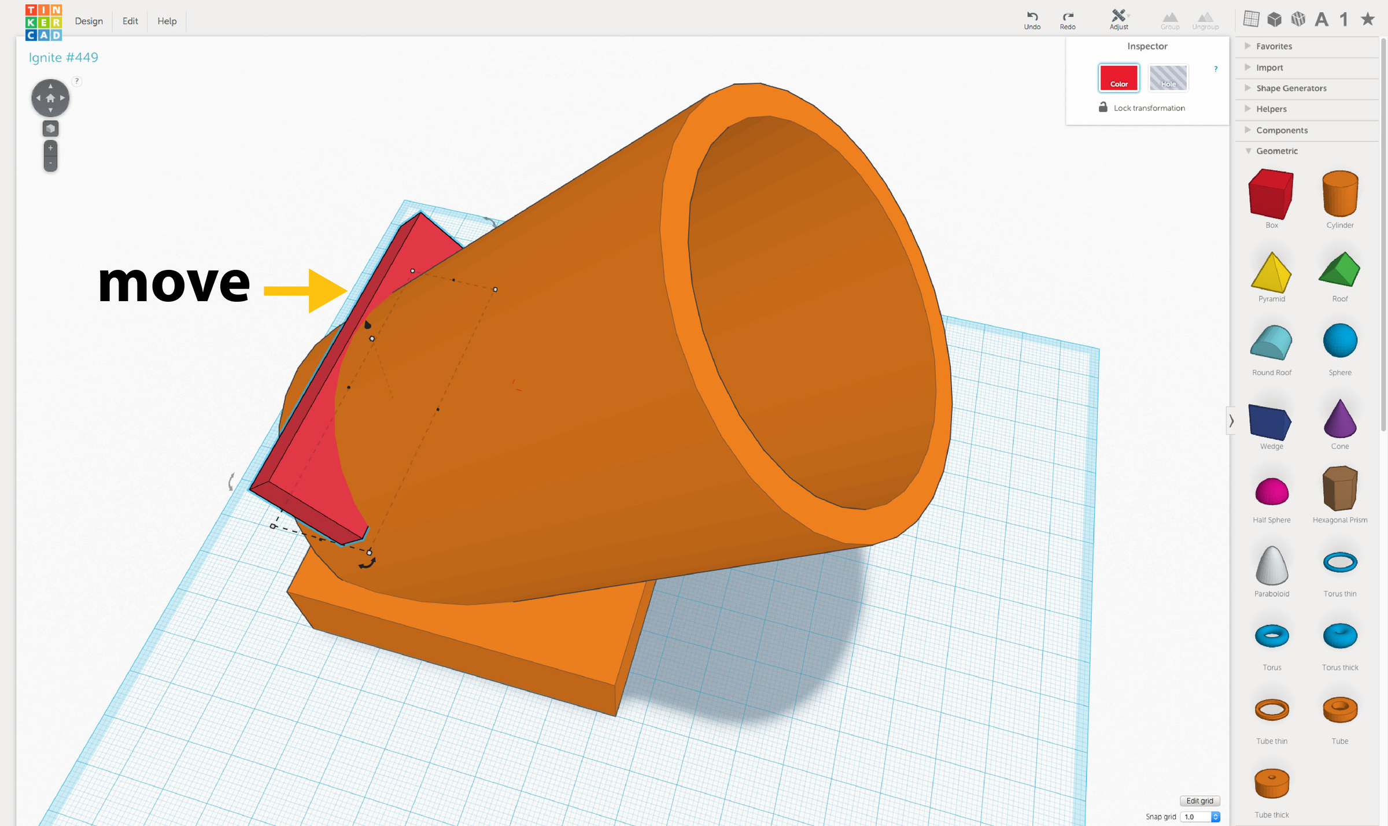Choose the Torus thin shape
The height and width of the screenshot is (826, 1388).
1339,562
